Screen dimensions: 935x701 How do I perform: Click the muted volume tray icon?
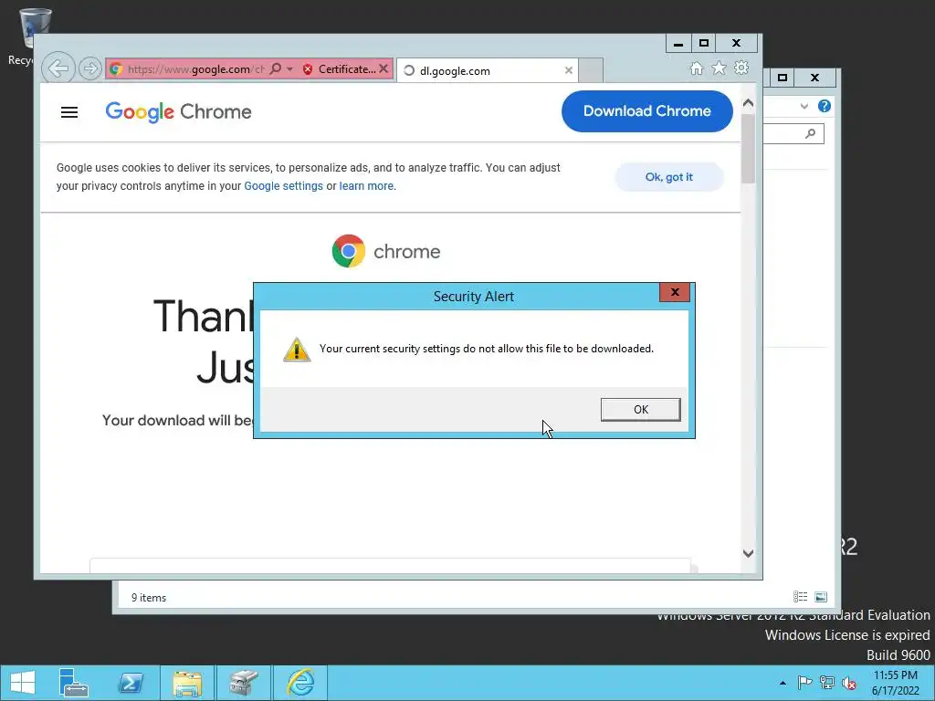pyautogui.click(x=849, y=683)
